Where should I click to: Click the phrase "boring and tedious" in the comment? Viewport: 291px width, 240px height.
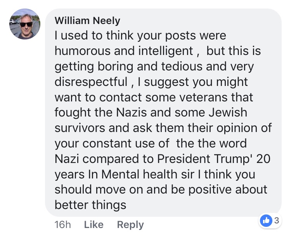tap(144, 66)
